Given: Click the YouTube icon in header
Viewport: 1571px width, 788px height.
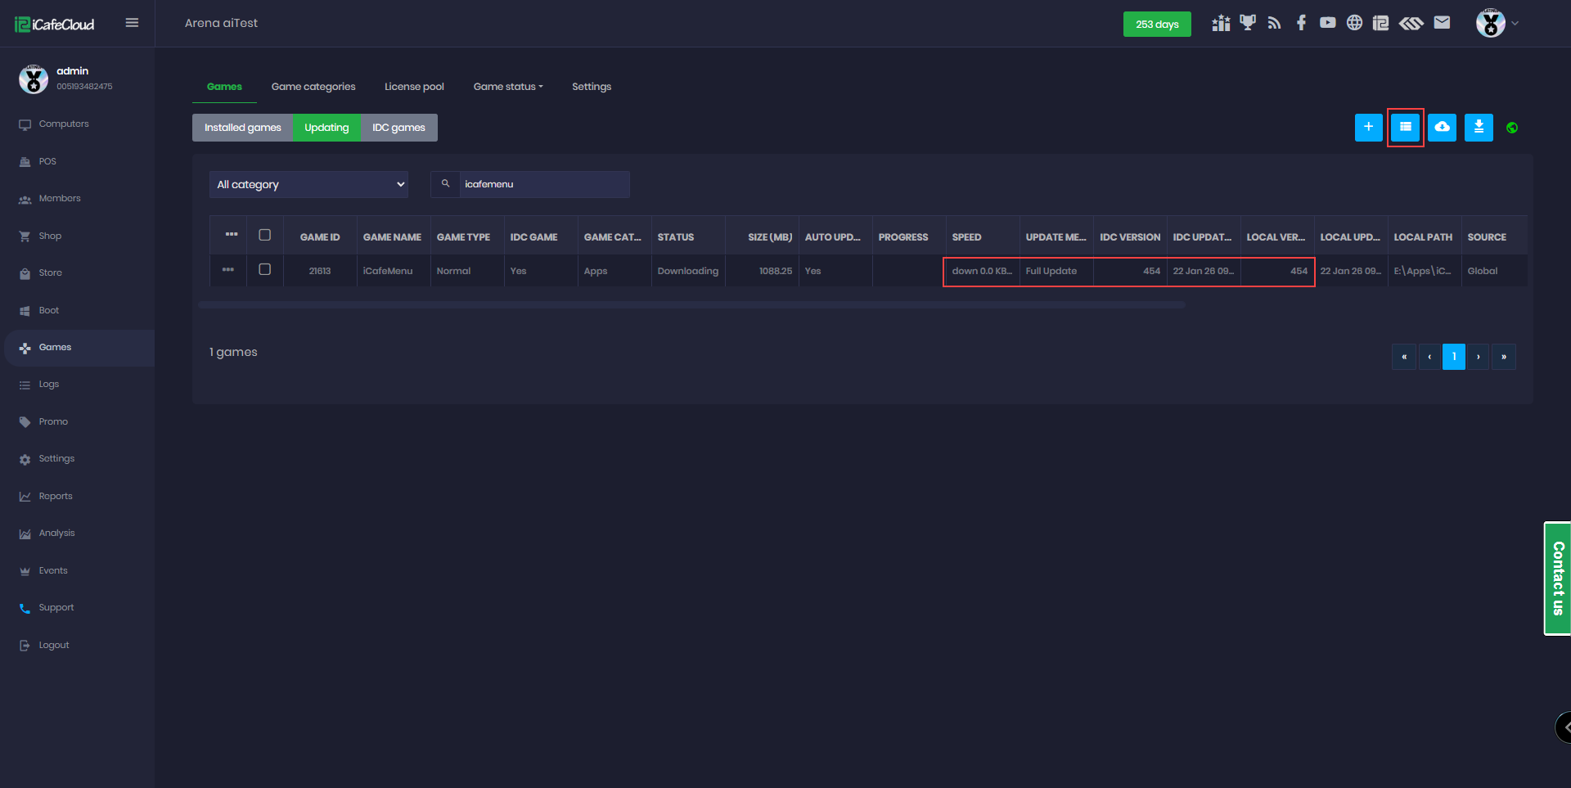Looking at the screenshot, I should 1327,23.
